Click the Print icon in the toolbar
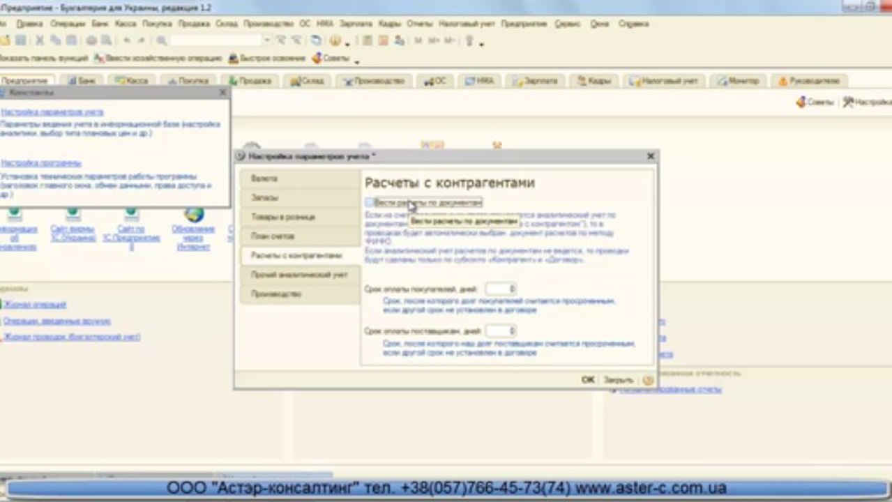The height and width of the screenshot is (502, 892). tap(91, 40)
